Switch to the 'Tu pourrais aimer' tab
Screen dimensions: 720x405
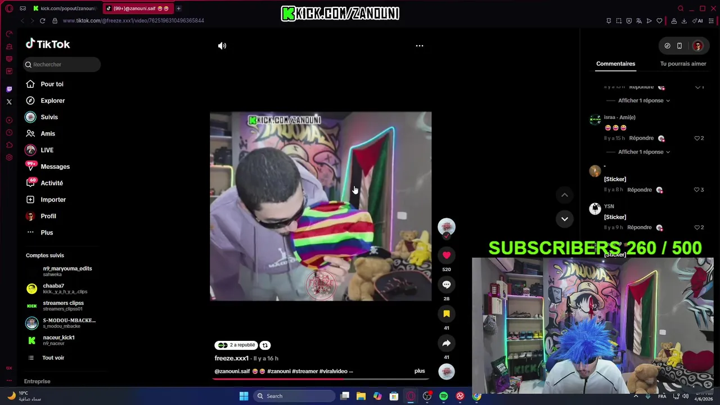tap(683, 64)
